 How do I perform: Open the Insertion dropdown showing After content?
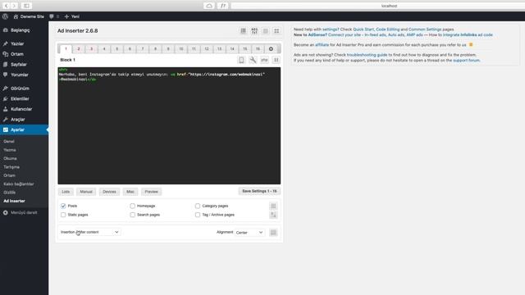click(98, 232)
